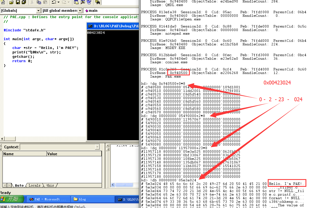Click the Save floppy disk icon
The image size is (319, 208).
tap(18, 2)
